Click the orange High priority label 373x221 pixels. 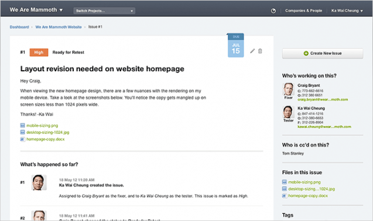pyautogui.click(x=39, y=52)
